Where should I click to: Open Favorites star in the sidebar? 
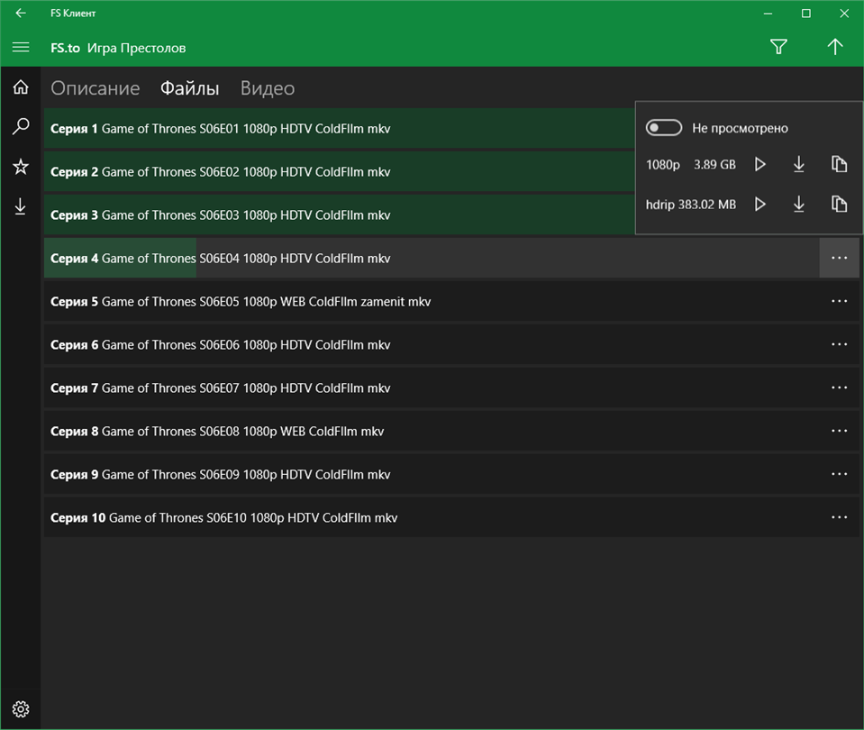pyautogui.click(x=21, y=167)
